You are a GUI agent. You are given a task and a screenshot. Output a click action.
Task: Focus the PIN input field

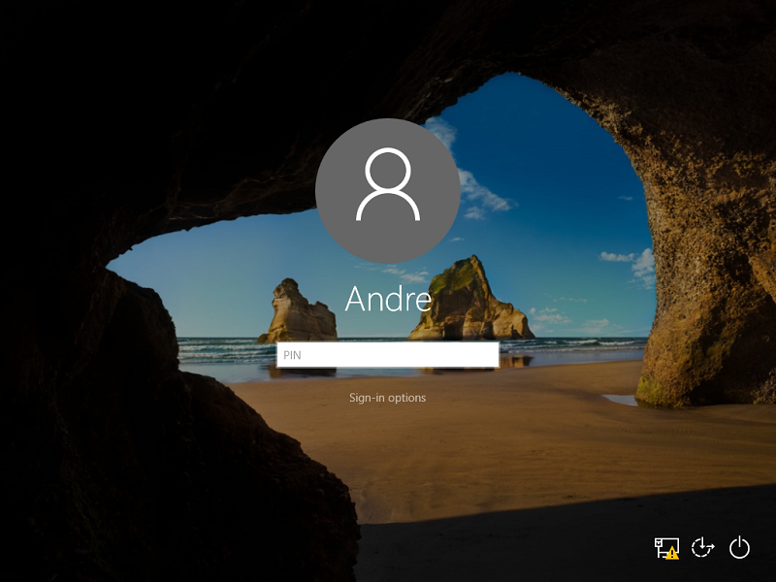pyautogui.click(x=387, y=355)
